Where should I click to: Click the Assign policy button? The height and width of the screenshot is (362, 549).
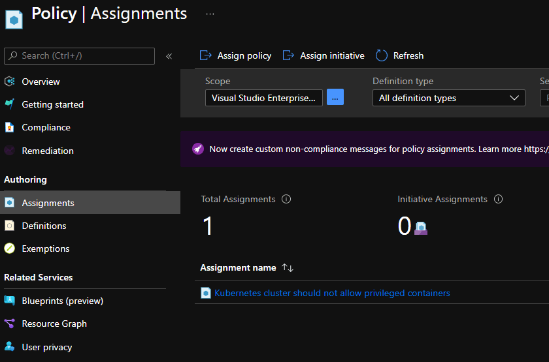235,55
